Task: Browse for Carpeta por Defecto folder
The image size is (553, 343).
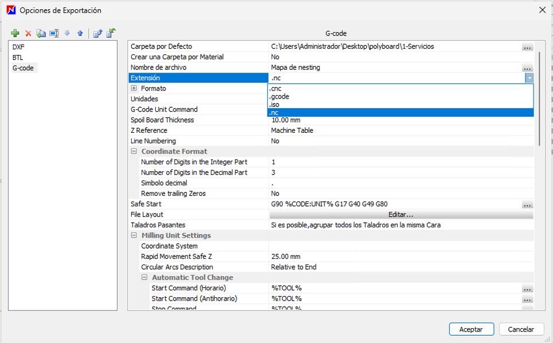Action: pos(527,47)
